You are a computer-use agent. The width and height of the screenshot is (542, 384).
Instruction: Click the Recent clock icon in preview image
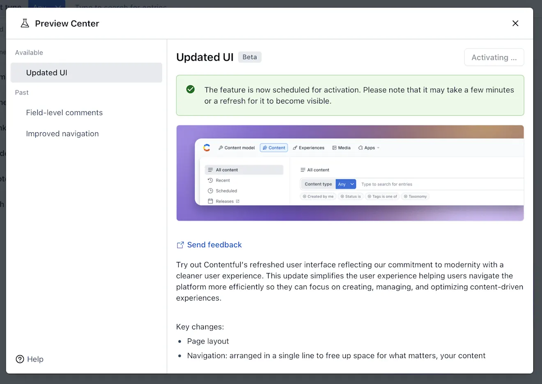210,180
